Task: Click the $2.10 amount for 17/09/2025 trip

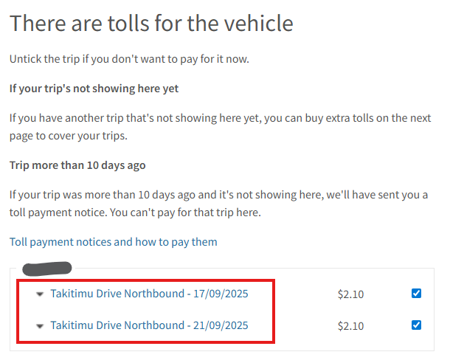Action: pos(350,294)
